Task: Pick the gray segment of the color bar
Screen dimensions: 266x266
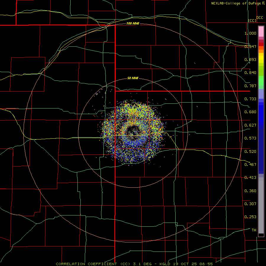Action: [261, 205]
